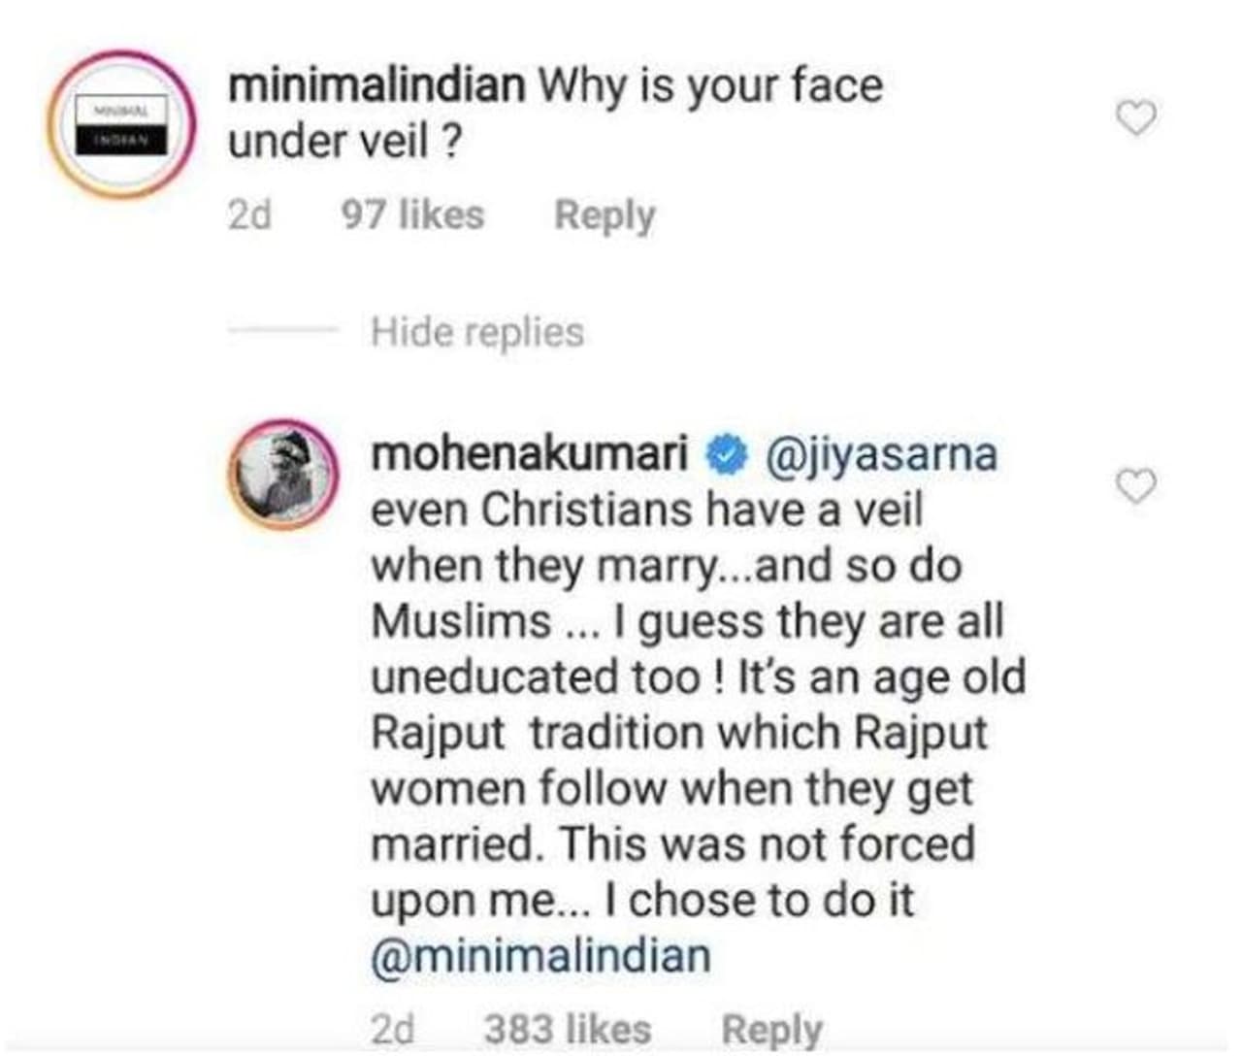This screenshot has height=1056, width=1242.
Task: Collapse the thread with Hide replies
Action: point(477,333)
